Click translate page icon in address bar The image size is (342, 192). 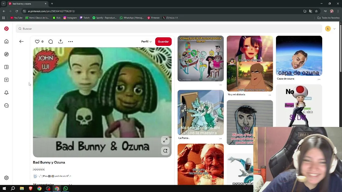pos(310,11)
